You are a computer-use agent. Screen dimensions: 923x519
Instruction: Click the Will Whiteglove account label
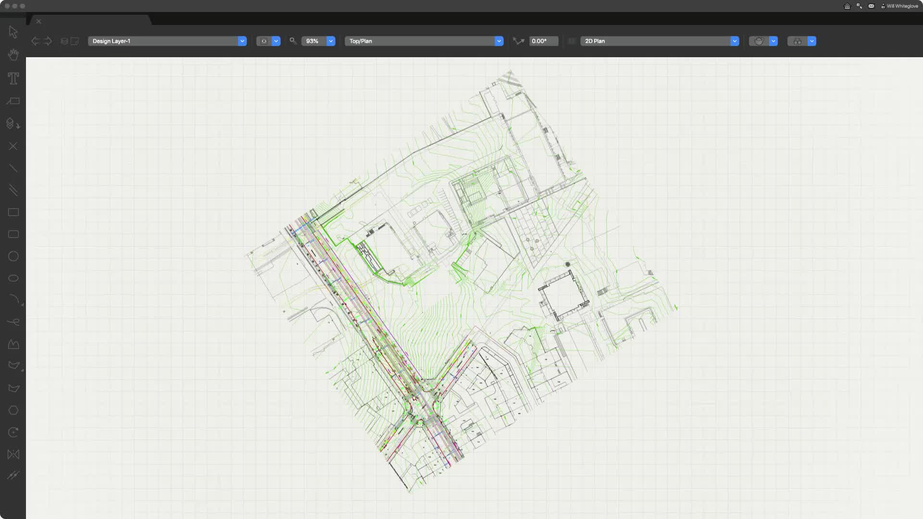pos(901,6)
